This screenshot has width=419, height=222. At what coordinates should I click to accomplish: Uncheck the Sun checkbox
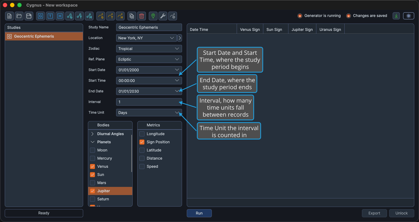pyautogui.click(x=93, y=175)
